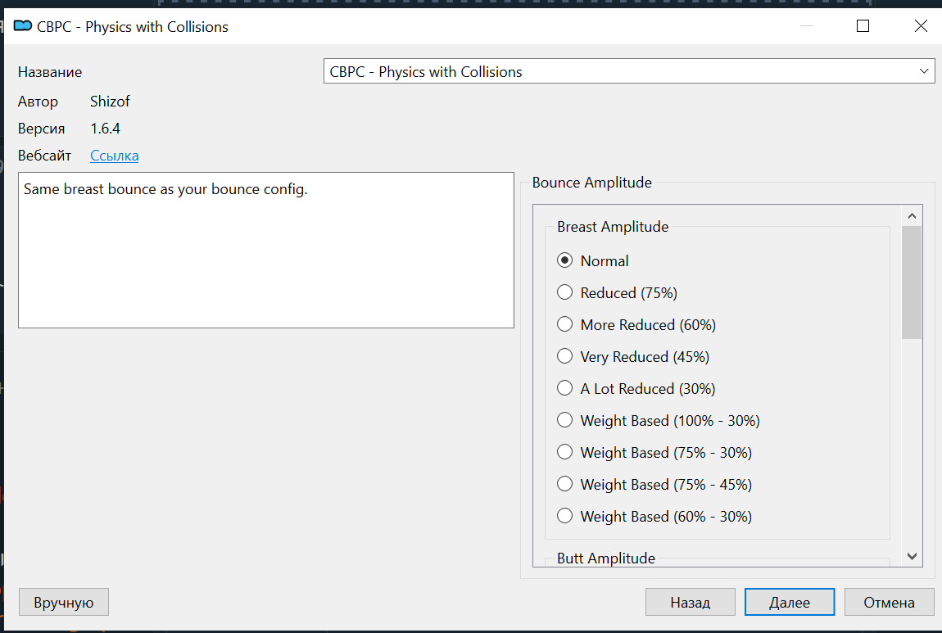942x633 pixels.
Task: Close the CBPC installer window
Action: 920,26
